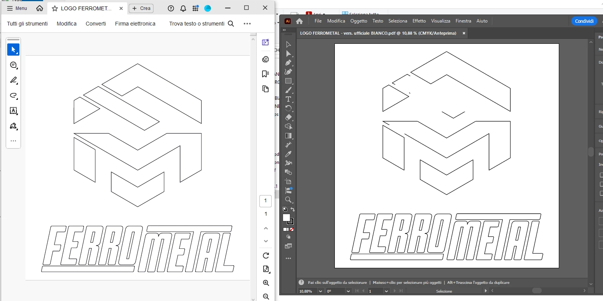Choose the Acrobat text box tool
The image size is (603, 301).
coord(13,111)
